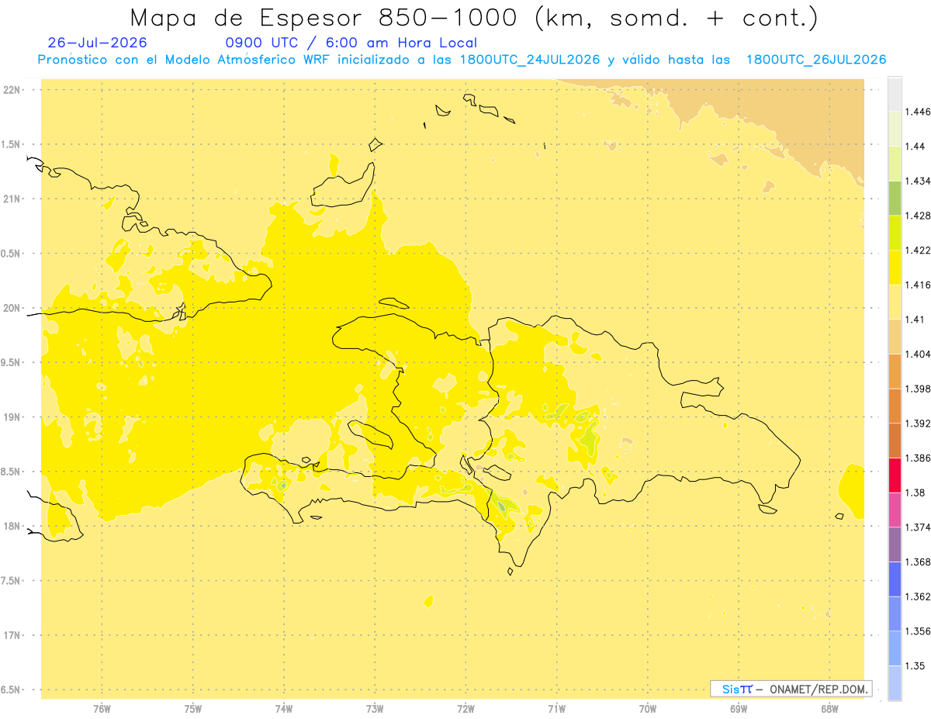Click the legend value 1.35
Screen dimensions: 931x719
click(915, 665)
